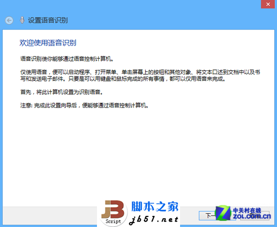
Task: Open the ZOL.com.cn watermark address
Action: [x=252, y=216]
